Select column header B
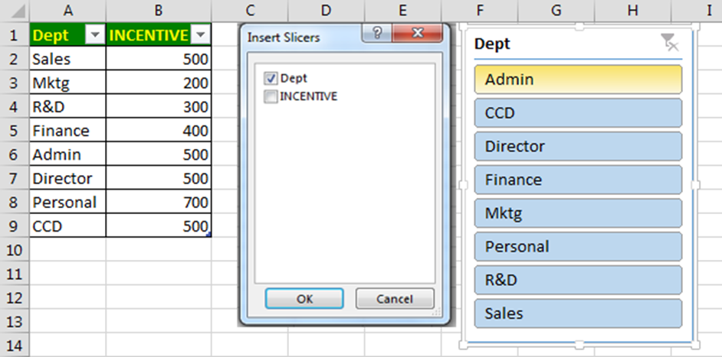Image resolution: width=722 pixels, height=357 pixels. [x=159, y=10]
